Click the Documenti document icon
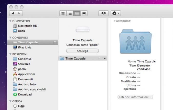This screenshot has width=173, height=110. [x=15, y=79]
